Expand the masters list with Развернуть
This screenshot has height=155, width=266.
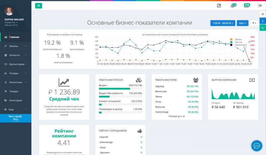click(177, 116)
